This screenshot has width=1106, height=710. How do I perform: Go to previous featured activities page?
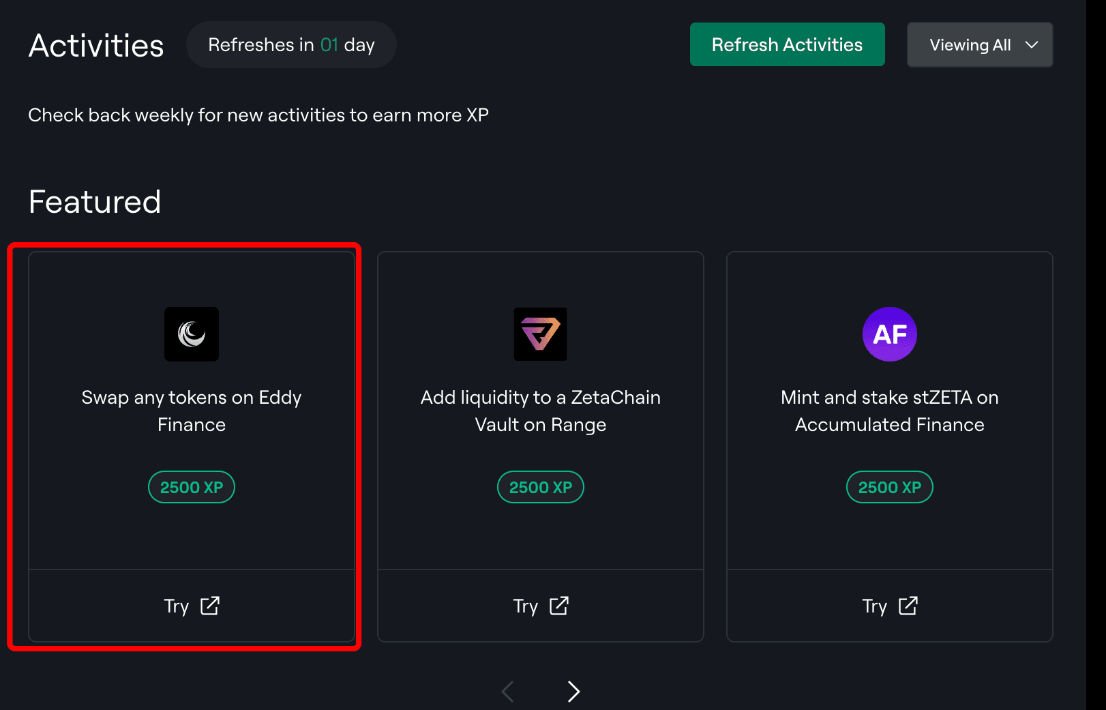pyautogui.click(x=508, y=692)
